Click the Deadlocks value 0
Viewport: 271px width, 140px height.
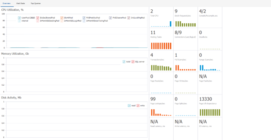point(200,33)
